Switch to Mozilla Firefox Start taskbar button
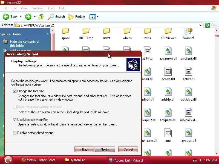 point(41,160)
